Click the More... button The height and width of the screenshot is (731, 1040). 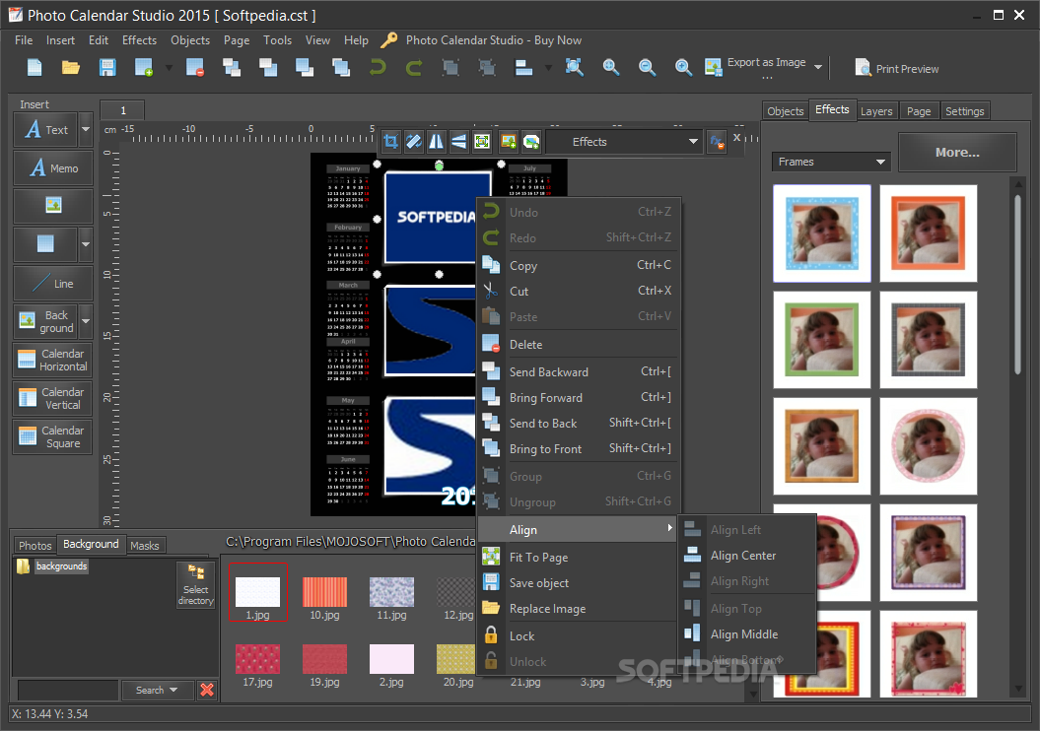[957, 153]
